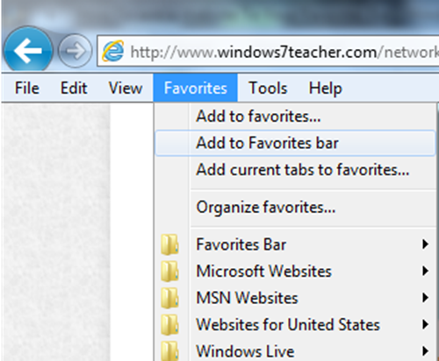
Task: Open the Help menu
Action: [x=326, y=88]
